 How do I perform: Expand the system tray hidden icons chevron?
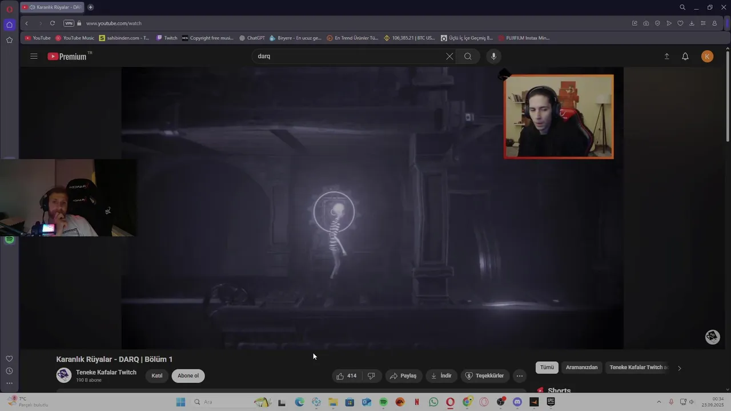(x=658, y=402)
